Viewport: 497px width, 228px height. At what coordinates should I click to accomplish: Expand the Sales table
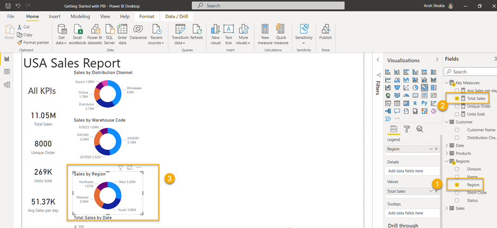coord(447,208)
